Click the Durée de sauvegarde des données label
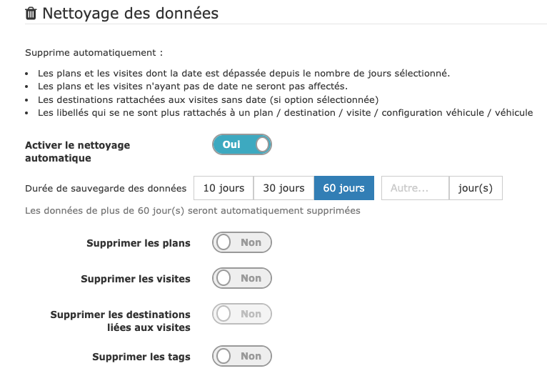 pyautogui.click(x=106, y=189)
